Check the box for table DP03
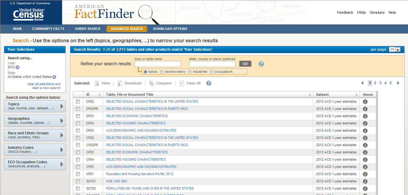The height and width of the screenshot is (195, 408). pyautogui.click(x=78, y=116)
